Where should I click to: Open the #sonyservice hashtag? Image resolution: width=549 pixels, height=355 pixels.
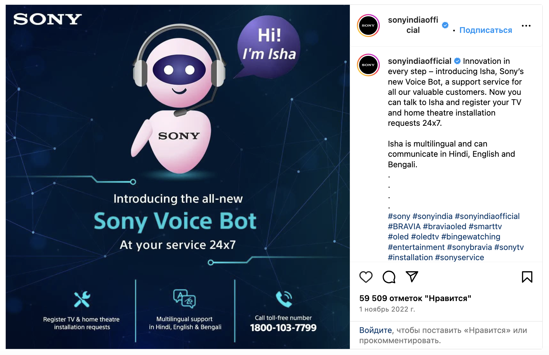point(459,257)
